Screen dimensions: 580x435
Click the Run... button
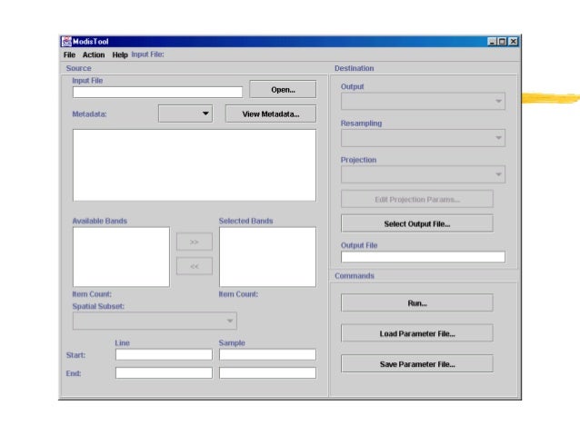(x=417, y=303)
